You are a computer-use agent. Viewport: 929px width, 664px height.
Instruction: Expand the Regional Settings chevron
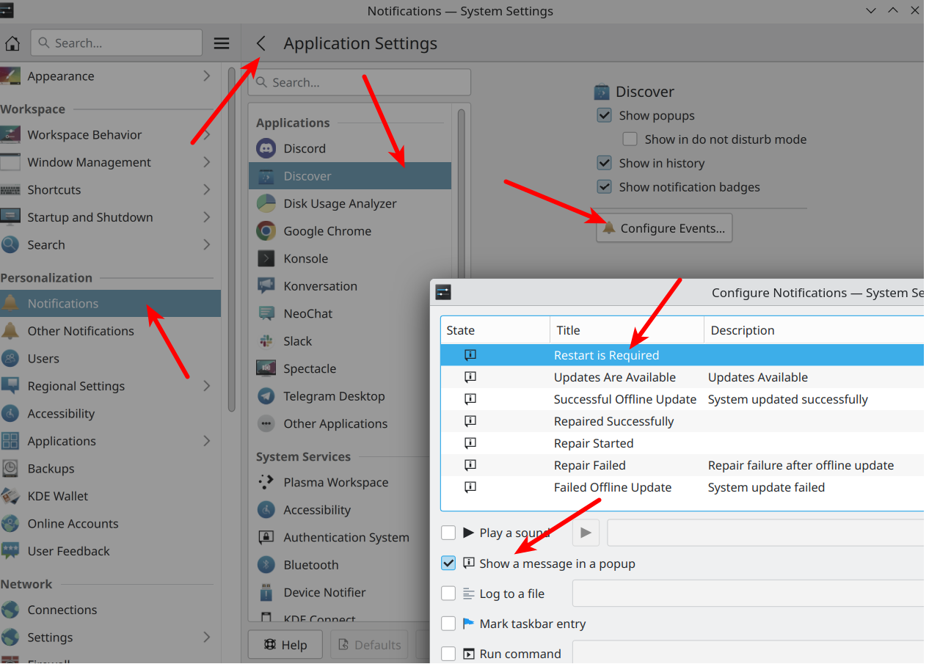pos(206,386)
